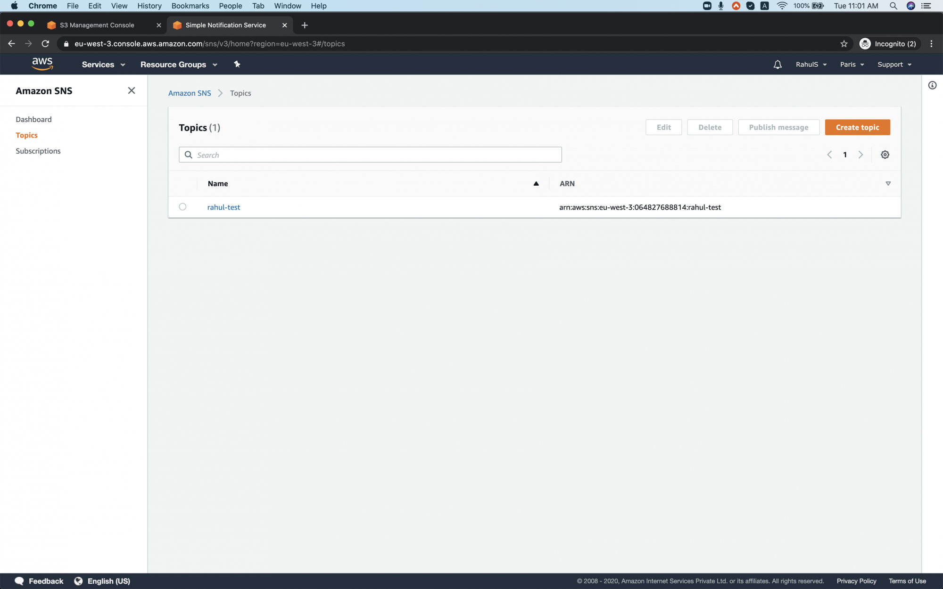Switch to the S3 Management Console tab
Screen dimensions: 943x589
97,25
